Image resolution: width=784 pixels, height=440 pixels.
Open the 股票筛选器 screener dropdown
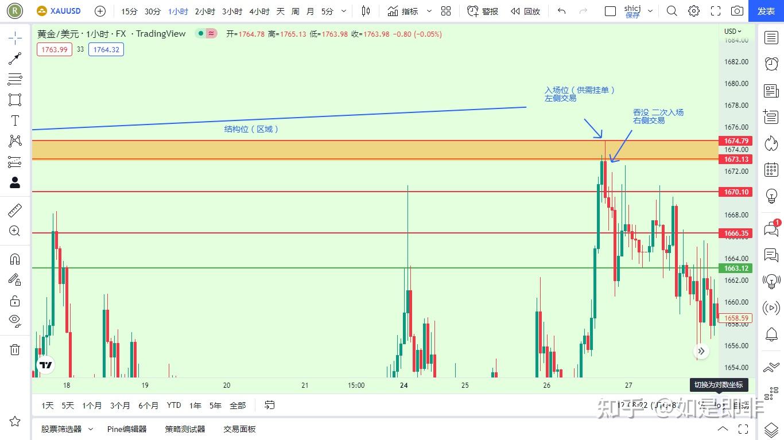point(67,429)
